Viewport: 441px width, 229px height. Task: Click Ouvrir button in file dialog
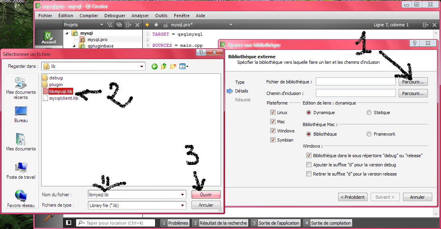[x=206, y=194]
